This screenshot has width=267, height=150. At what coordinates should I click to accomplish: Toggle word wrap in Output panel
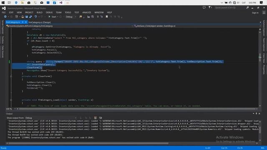101,118
